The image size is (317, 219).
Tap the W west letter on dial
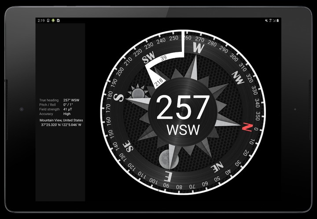point(198,48)
